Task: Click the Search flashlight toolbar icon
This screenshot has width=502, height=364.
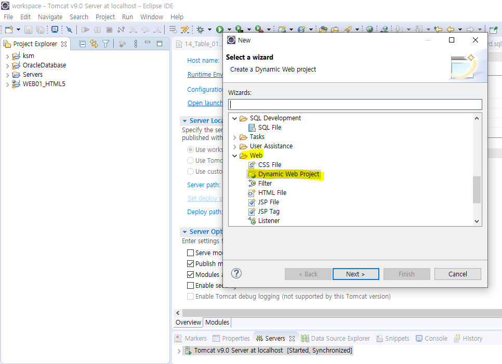Action: (348, 30)
